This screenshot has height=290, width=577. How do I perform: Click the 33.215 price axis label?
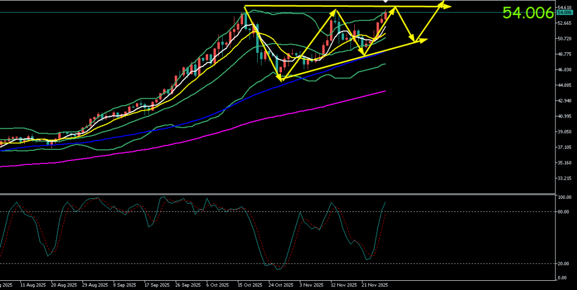pos(565,178)
